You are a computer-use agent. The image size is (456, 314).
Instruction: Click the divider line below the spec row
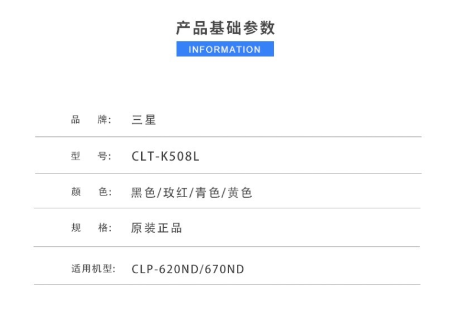[x=227, y=247]
